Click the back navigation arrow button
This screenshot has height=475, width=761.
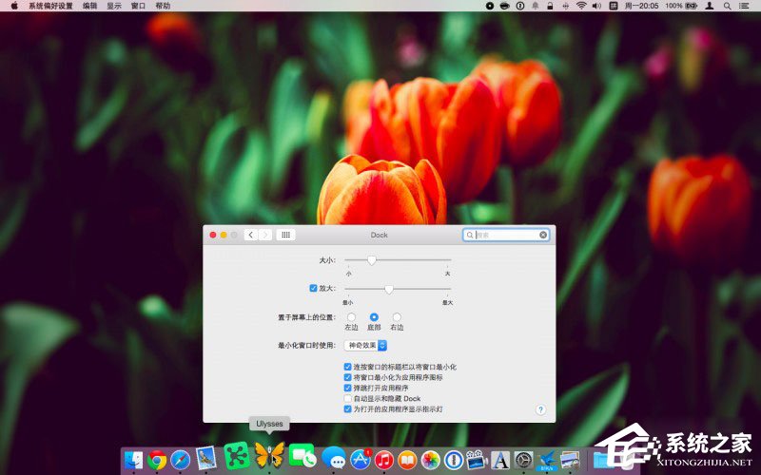249,235
